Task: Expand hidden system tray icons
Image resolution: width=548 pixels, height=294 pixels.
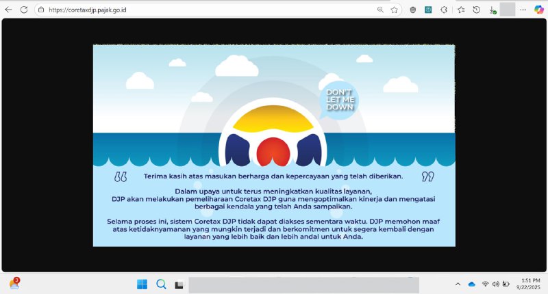Action: pos(458,284)
